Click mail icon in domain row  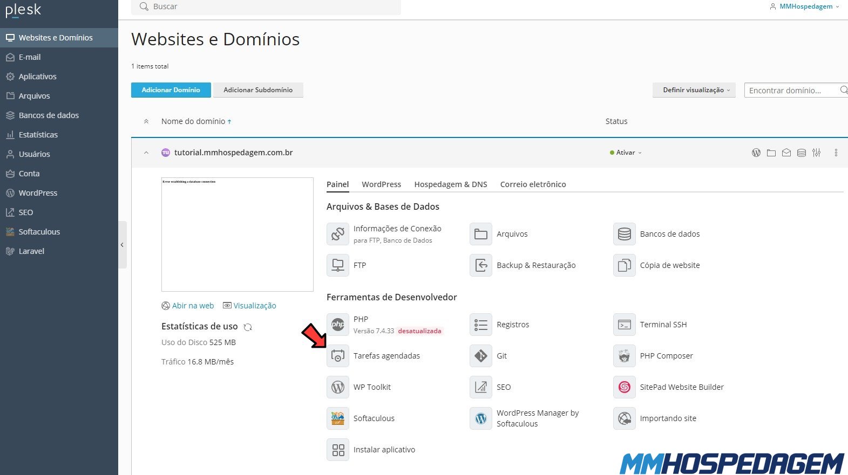tap(786, 153)
